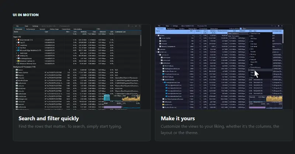Select the Apps (10) group header
The height and width of the screenshot is (154, 295).
(17, 37)
